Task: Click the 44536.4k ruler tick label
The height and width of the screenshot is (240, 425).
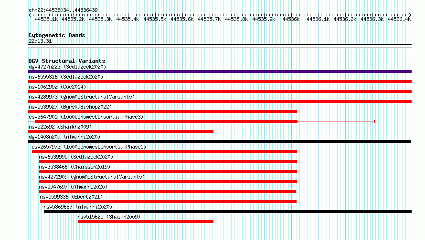Action: pos(399,19)
